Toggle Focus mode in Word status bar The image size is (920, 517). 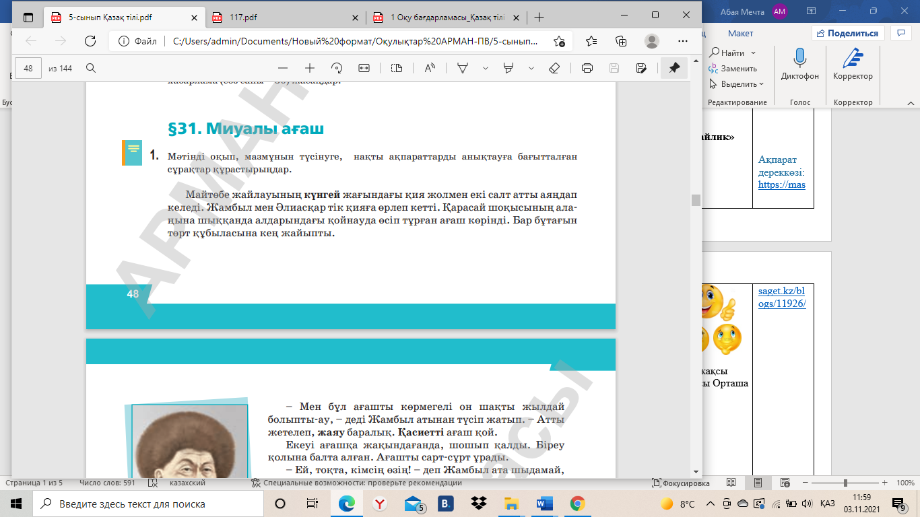681,483
